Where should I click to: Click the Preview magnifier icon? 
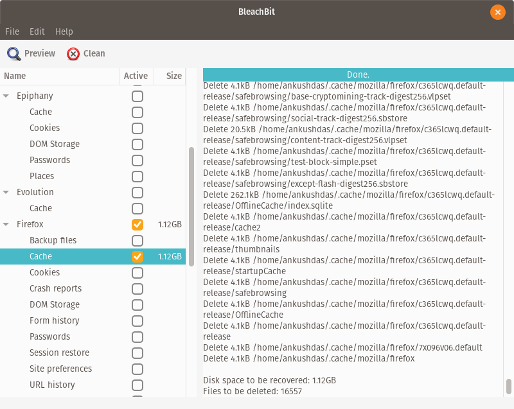coord(13,54)
